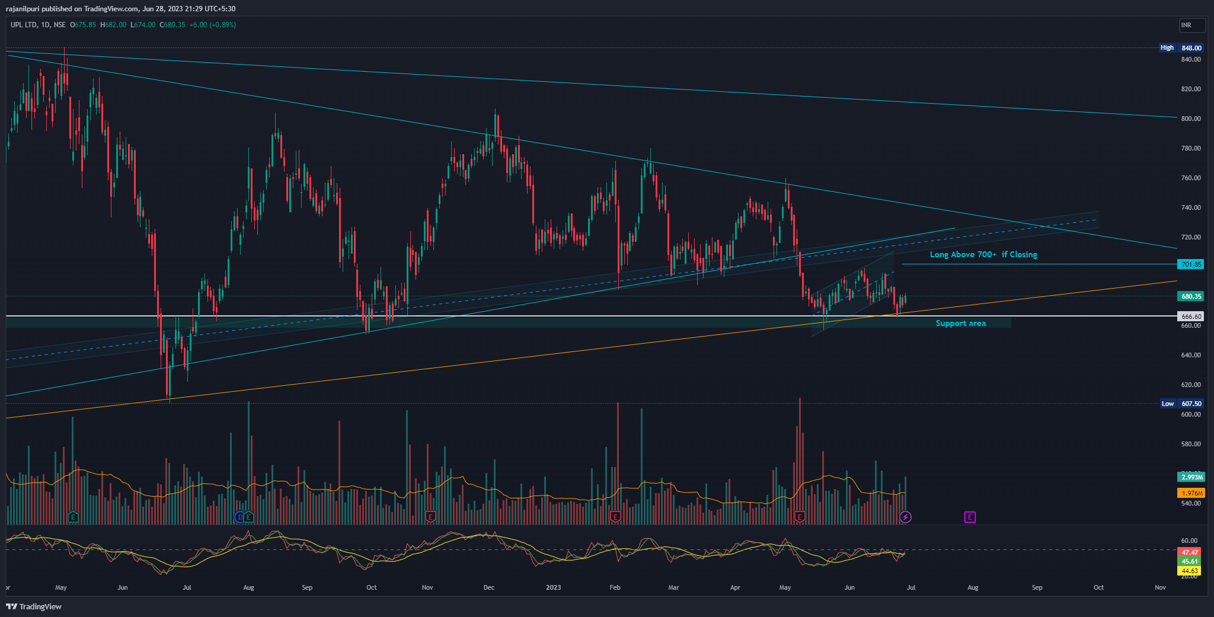The image size is (1214, 617).
Task: Open the green E marker beside the D marker
Action: pyautogui.click(x=249, y=517)
